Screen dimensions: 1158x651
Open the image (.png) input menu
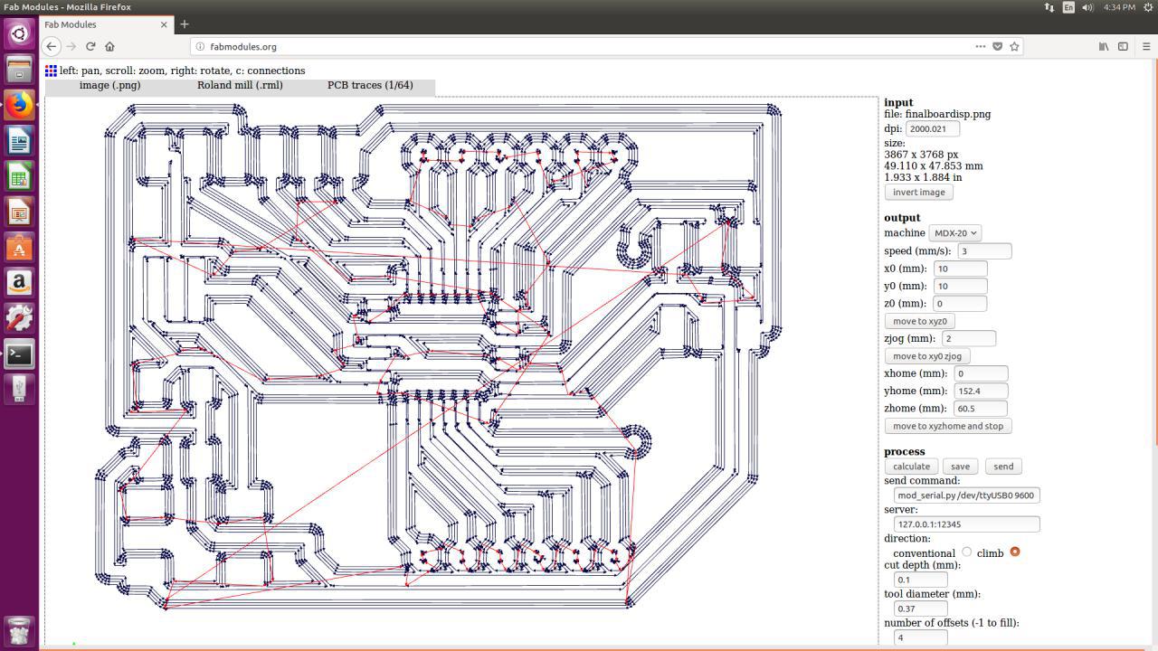(x=109, y=85)
